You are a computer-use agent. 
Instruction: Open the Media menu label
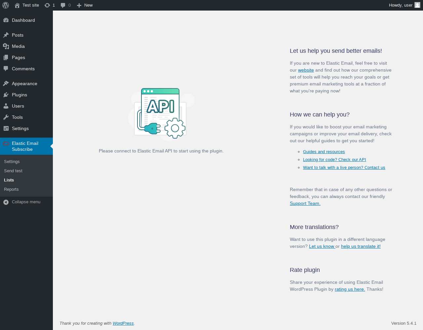click(18, 46)
